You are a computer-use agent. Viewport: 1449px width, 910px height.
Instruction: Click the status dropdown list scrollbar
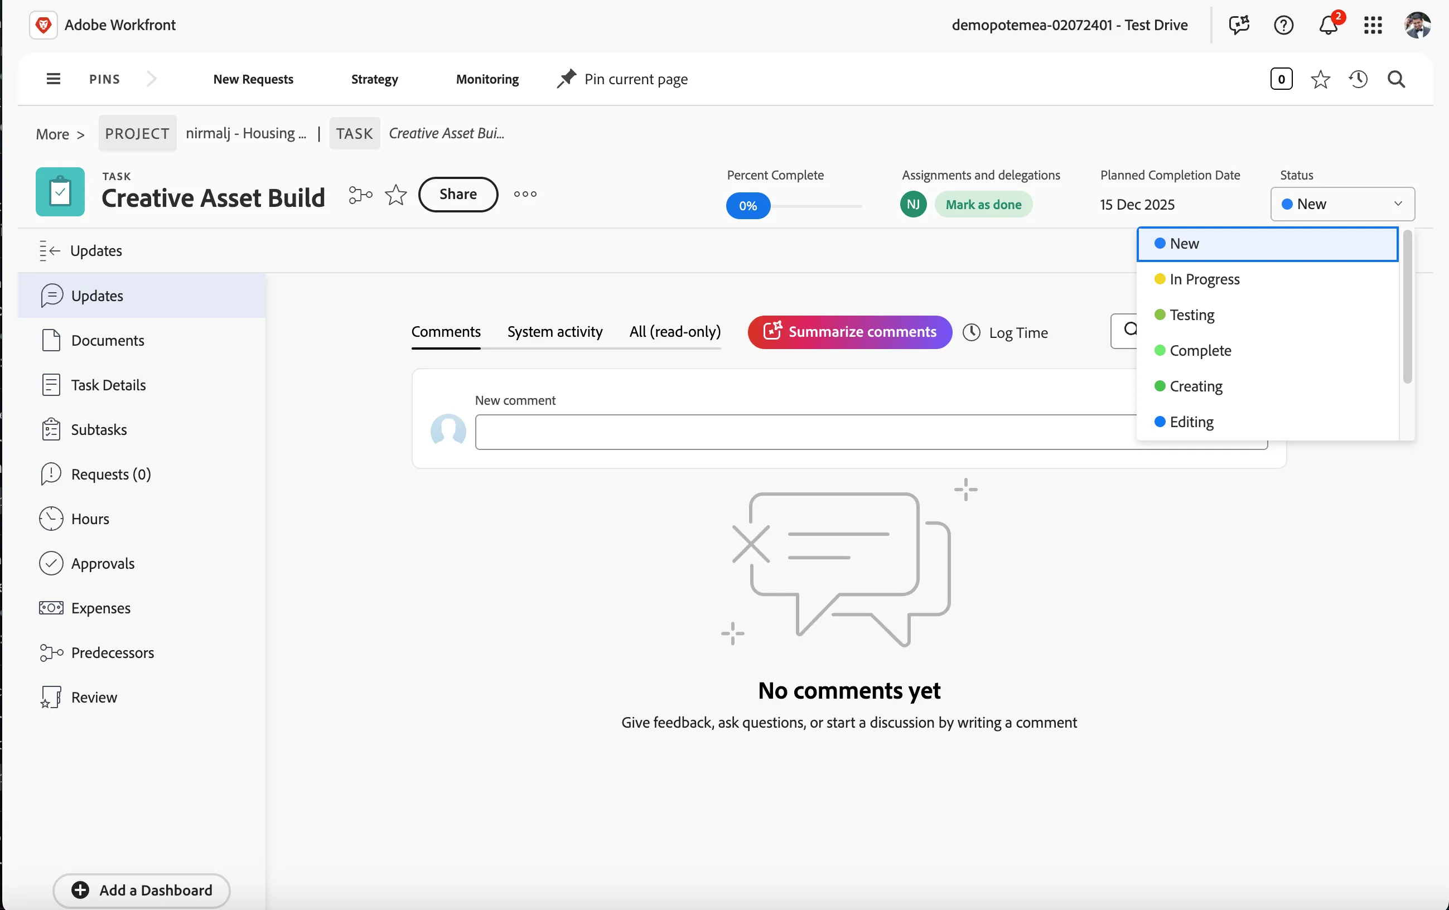point(1407,307)
